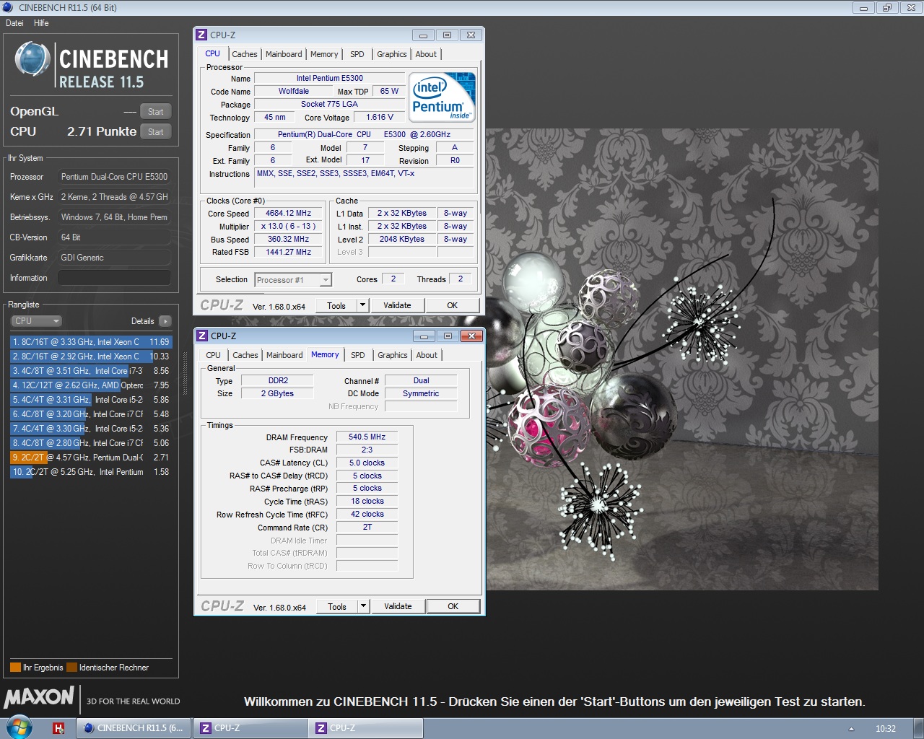Click the Show desktop strip
Screen dimensions: 924x739
918,728
